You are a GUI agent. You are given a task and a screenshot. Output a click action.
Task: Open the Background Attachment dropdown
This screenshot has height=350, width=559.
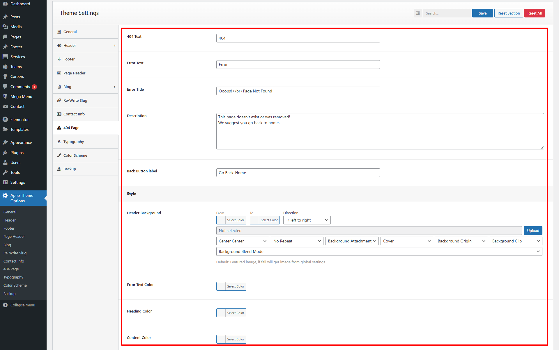click(x=351, y=241)
